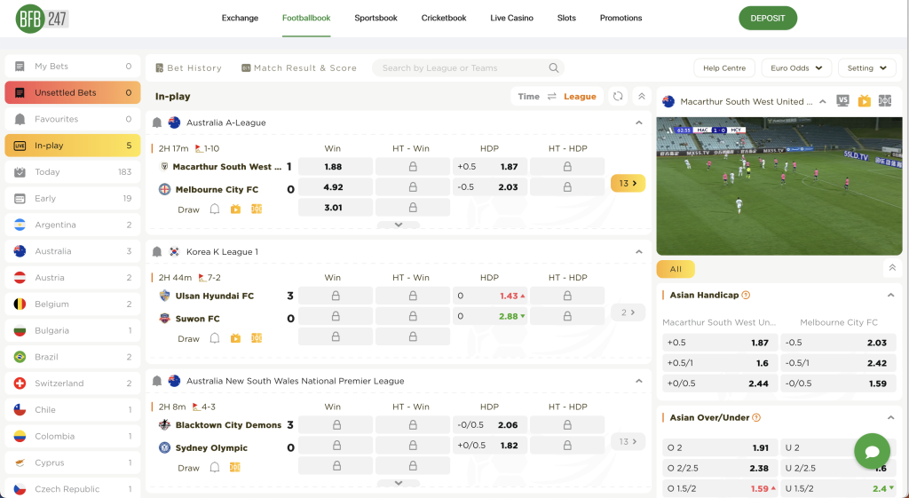Click the search by league or teams field
The image size is (909, 498).
(468, 67)
